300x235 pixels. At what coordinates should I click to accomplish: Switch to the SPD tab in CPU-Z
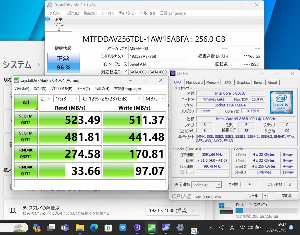point(227,83)
